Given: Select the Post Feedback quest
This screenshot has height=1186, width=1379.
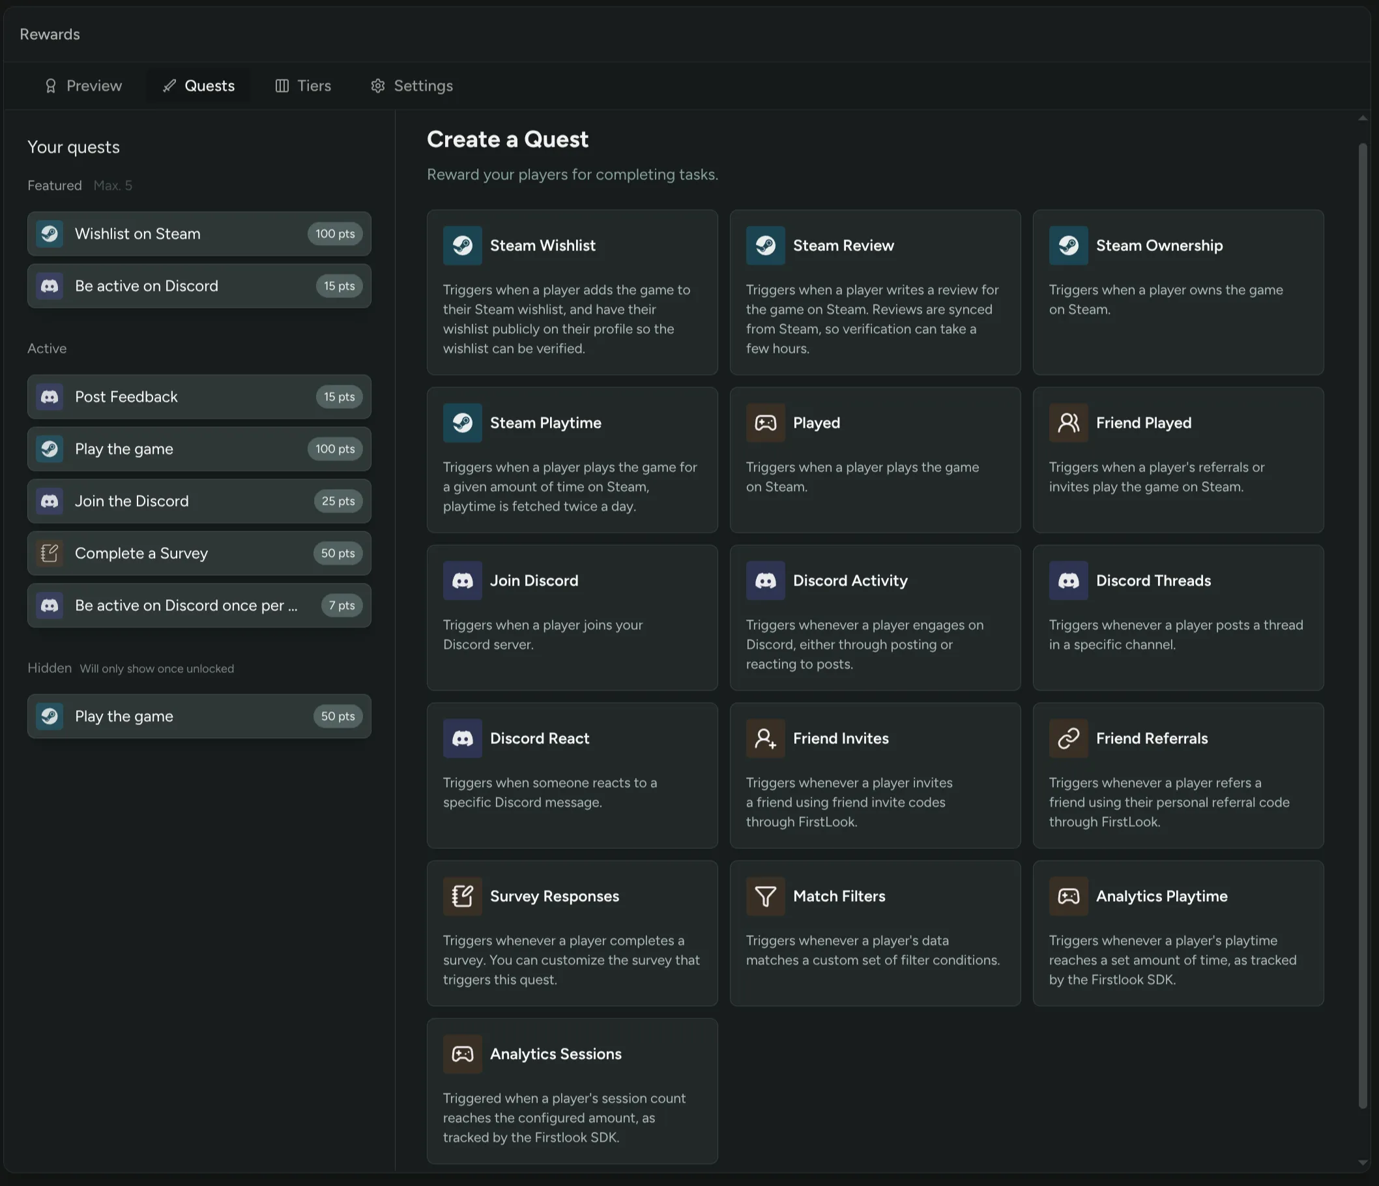Looking at the screenshot, I should click(x=199, y=397).
